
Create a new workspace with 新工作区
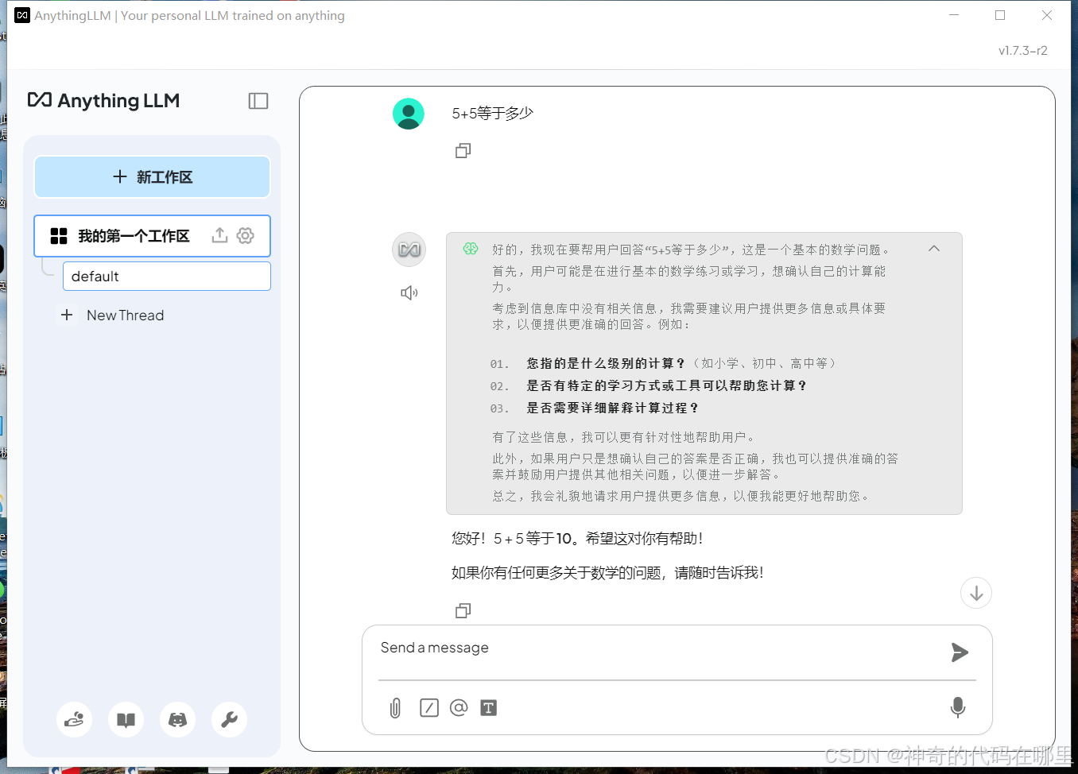click(x=152, y=176)
